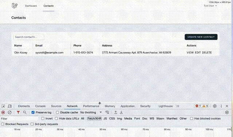Switch to the Application tab
This screenshot has height=137, width=233.
coord(128,106)
